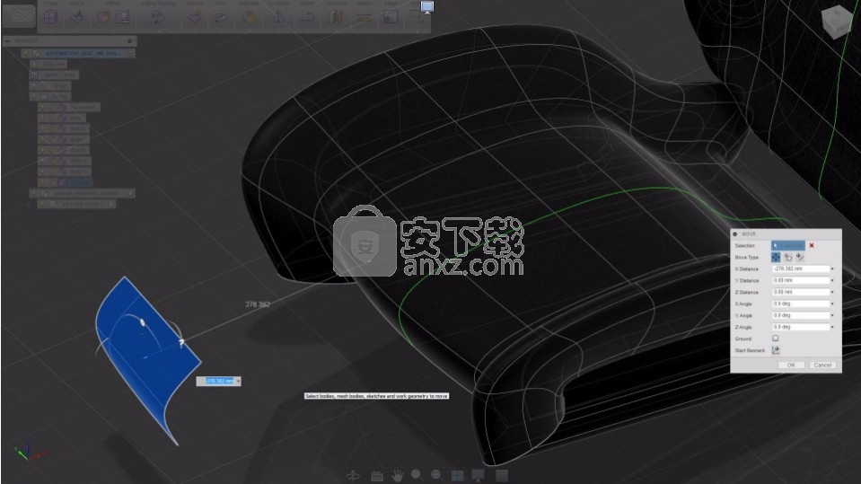This screenshot has width=861, height=484.
Task: Click Cancel in the Move dialog
Action: (x=822, y=365)
